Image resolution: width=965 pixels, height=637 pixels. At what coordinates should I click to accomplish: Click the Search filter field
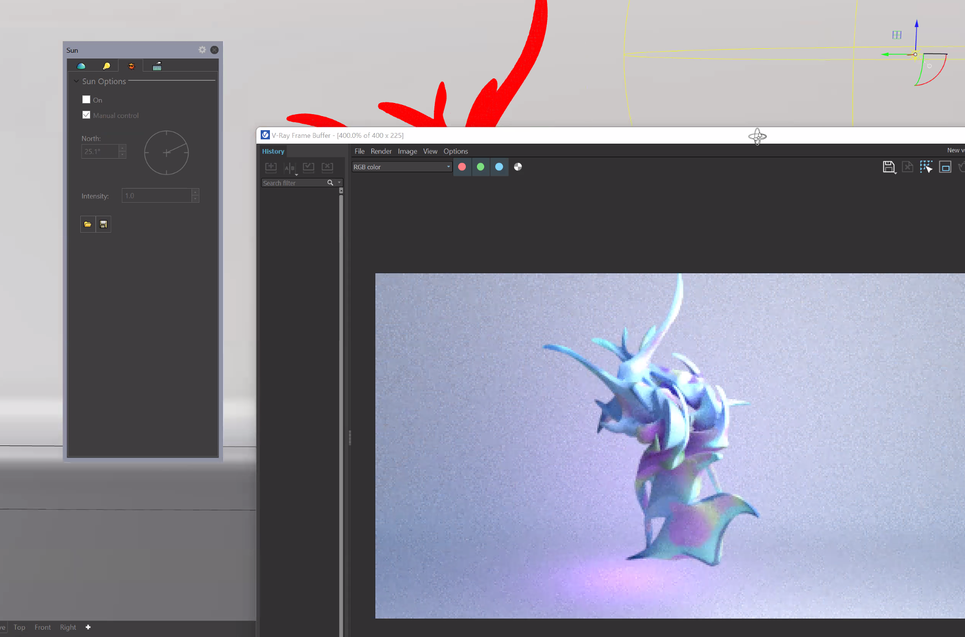click(294, 183)
